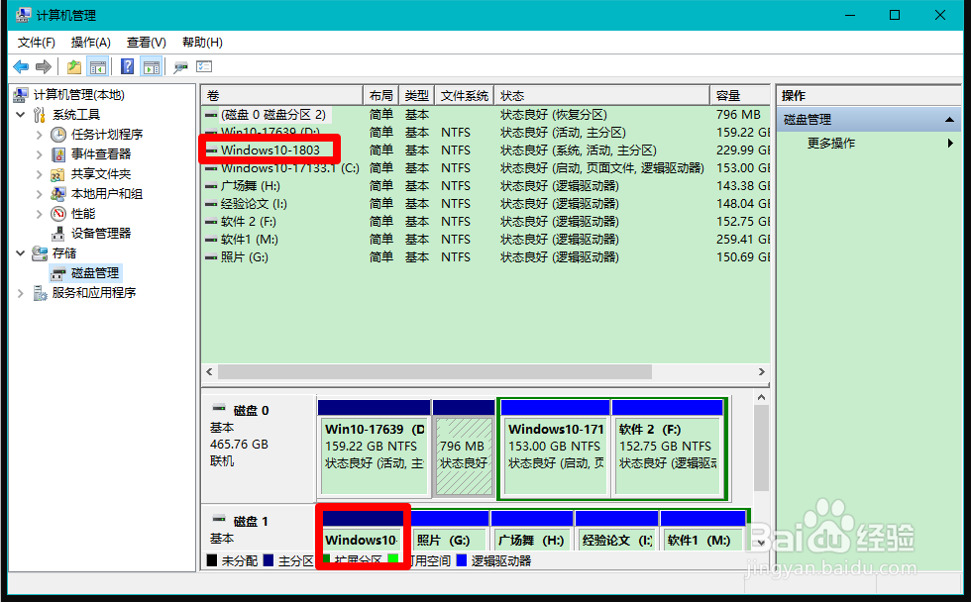Expand the 共享文件夹 branch arrow
The width and height of the screenshot is (971, 602).
coord(39,174)
